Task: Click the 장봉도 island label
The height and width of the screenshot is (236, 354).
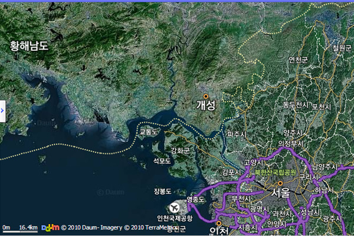Action: 162,192
